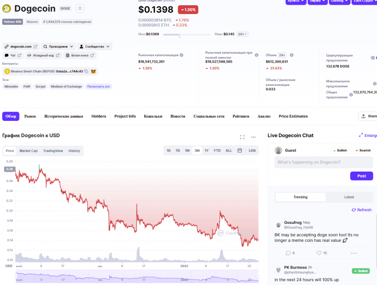
Task: Expand the Сообщество dropdown
Action: pos(95,47)
